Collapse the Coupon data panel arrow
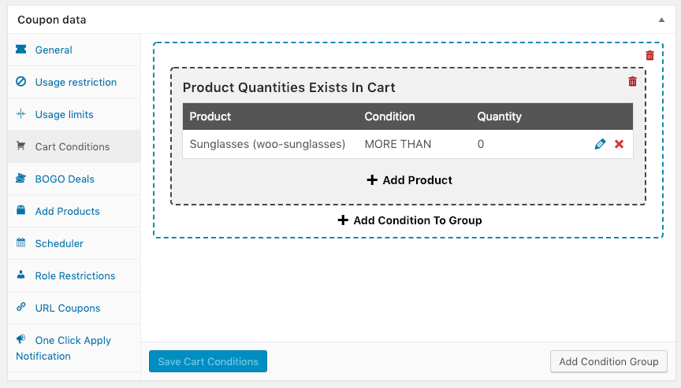This screenshot has height=388, width=681. 661,19
